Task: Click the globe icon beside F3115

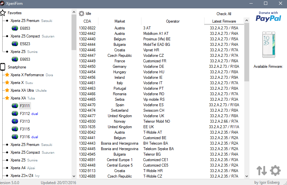Action: tap(15, 129)
